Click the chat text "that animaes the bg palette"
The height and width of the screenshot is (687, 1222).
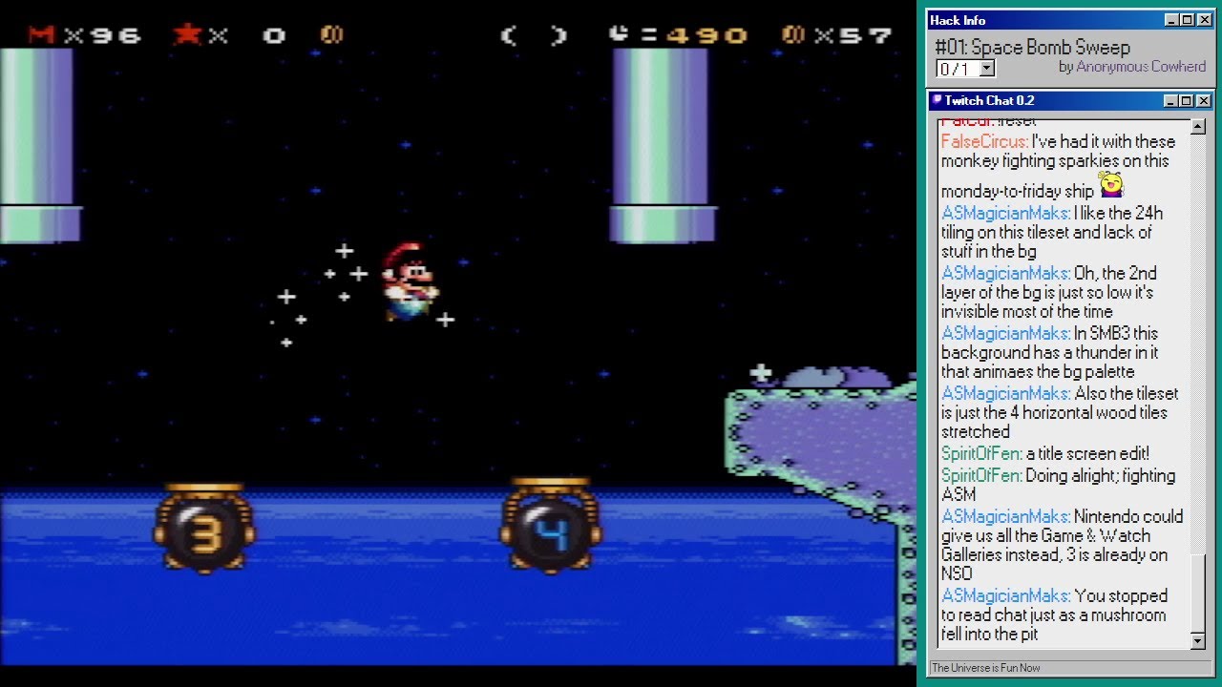point(1038,371)
